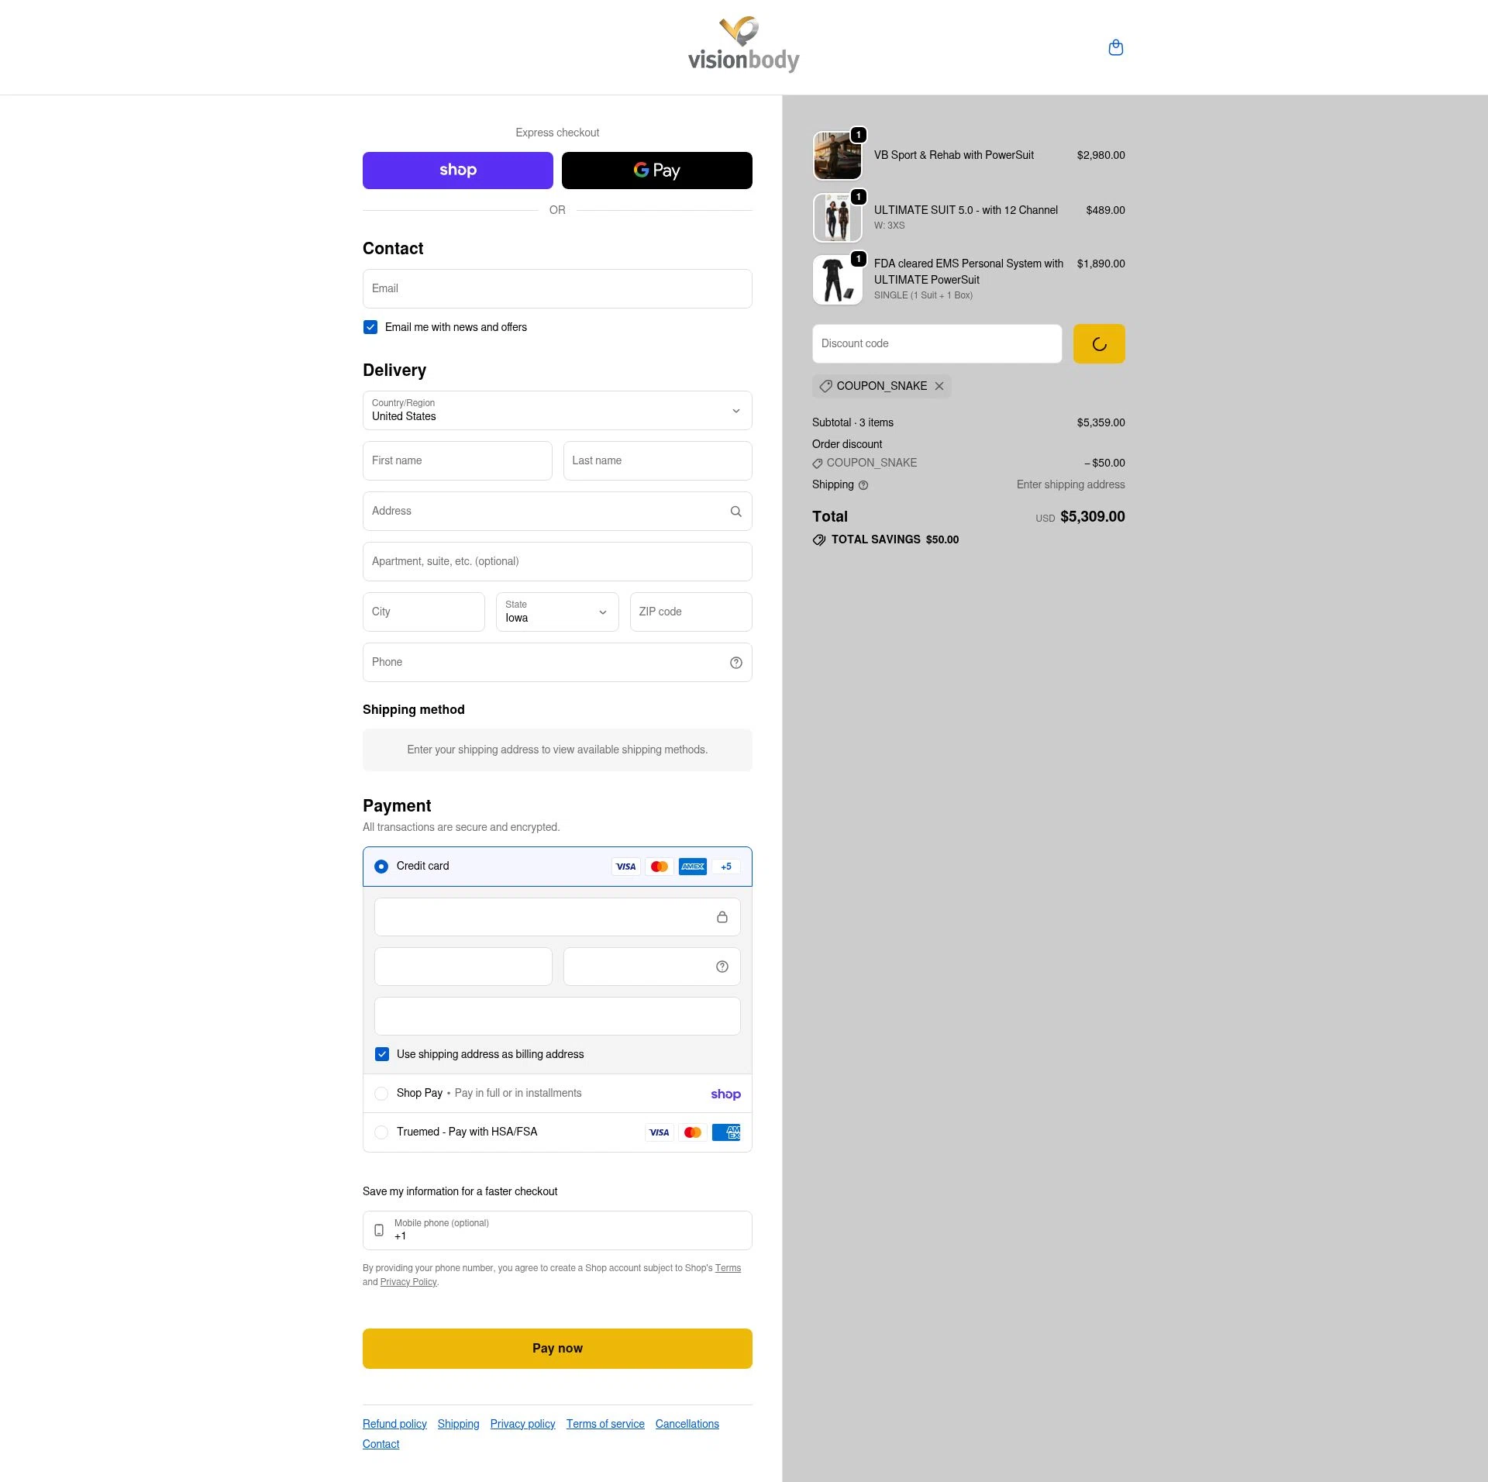
Task: Click the info icon next to Shipping
Action: (x=863, y=485)
